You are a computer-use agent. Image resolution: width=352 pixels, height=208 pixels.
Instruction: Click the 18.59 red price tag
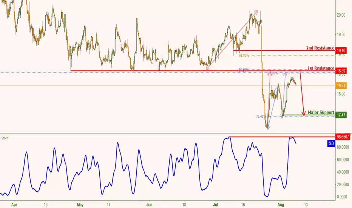341,71
